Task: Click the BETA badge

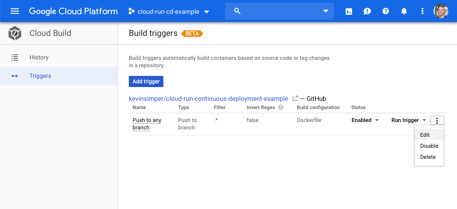Action: point(192,34)
